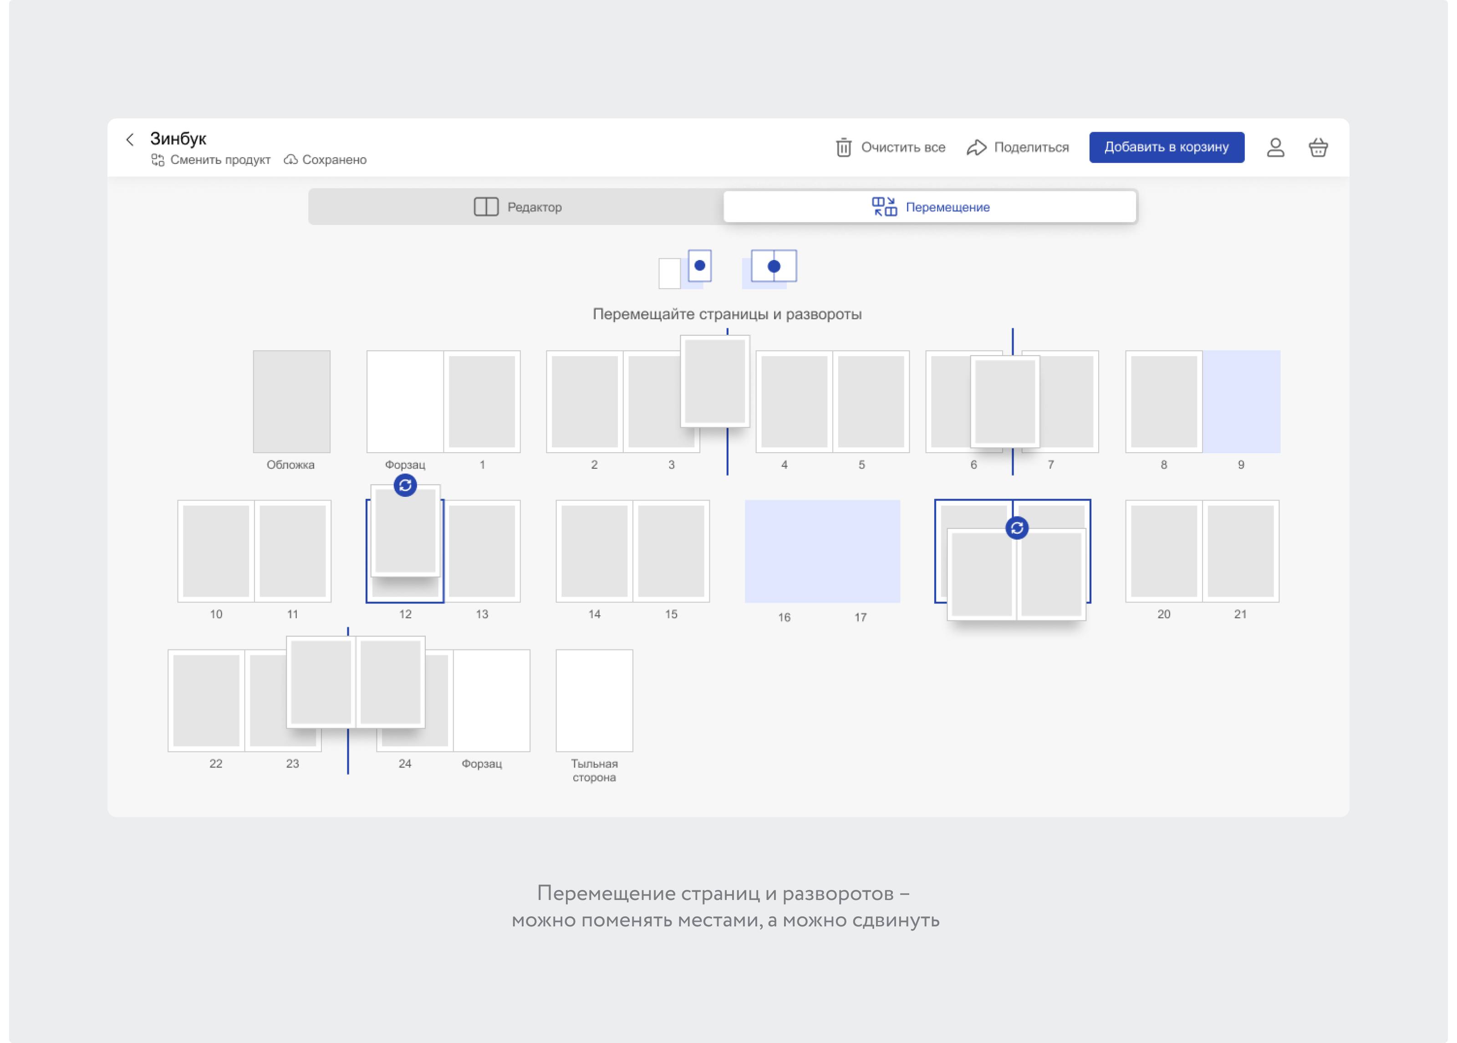Select the page 21 thumbnail

pyautogui.click(x=1241, y=551)
